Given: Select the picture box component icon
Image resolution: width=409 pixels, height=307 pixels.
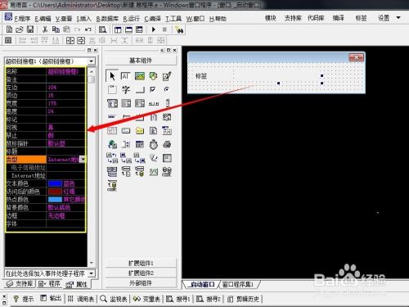Looking at the screenshot, I should point(140,76).
